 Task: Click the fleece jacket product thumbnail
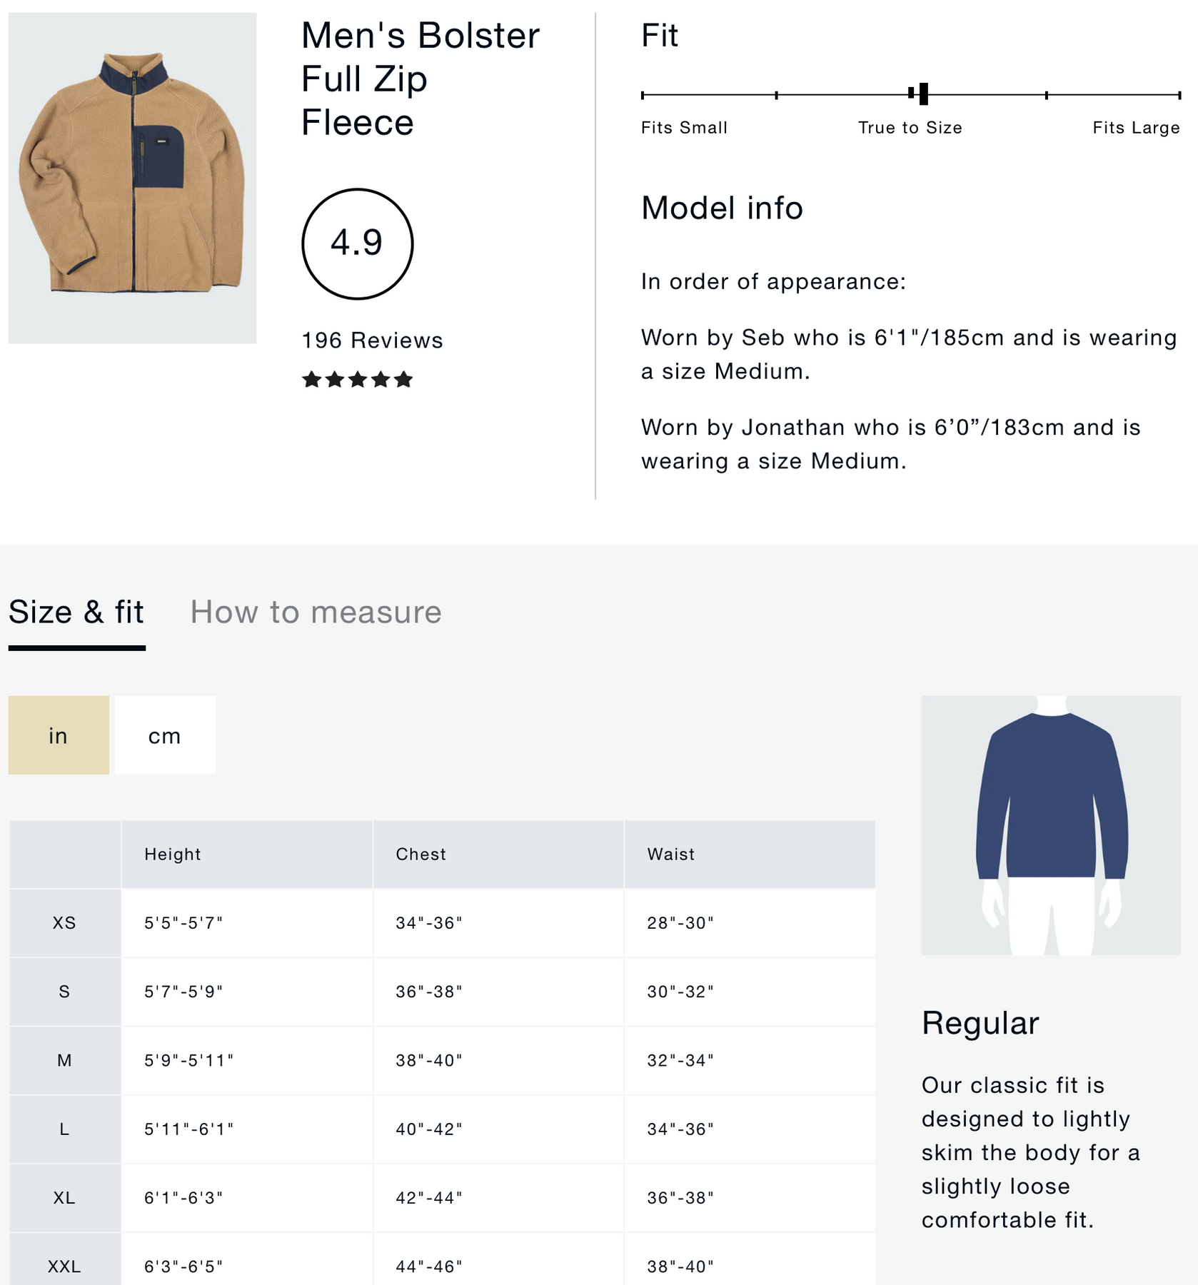coord(132,177)
